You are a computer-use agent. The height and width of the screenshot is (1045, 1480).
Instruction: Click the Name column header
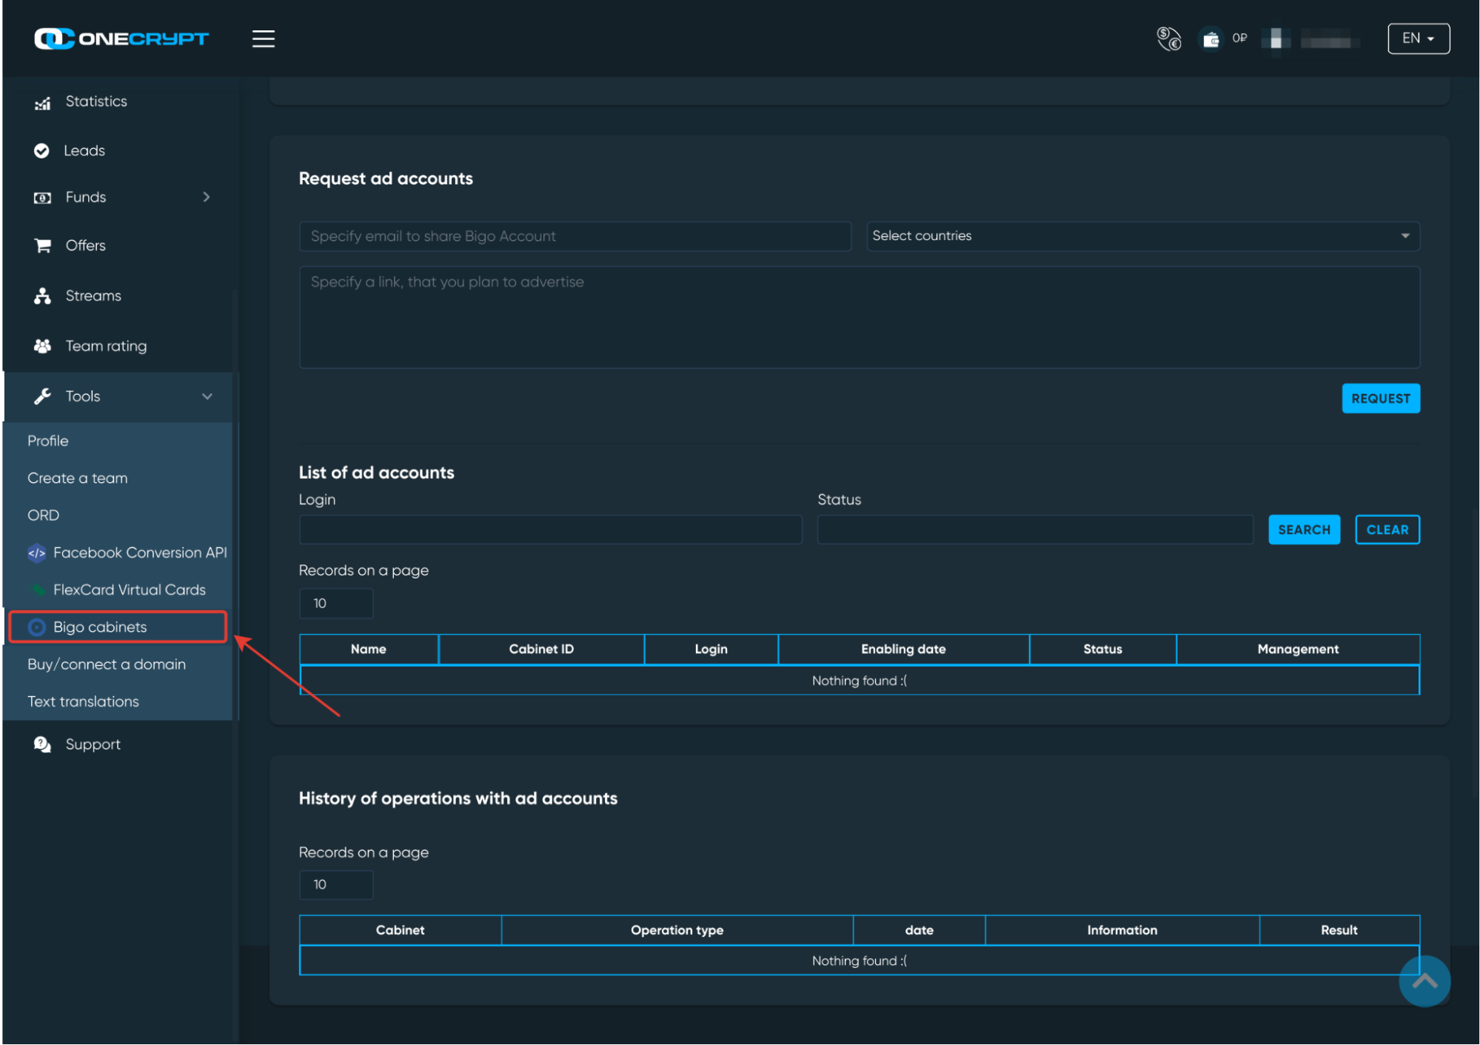coord(369,649)
